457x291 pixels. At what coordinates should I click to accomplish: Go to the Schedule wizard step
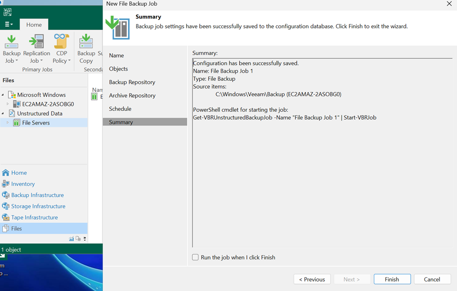pyautogui.click(x=120, y=109)
